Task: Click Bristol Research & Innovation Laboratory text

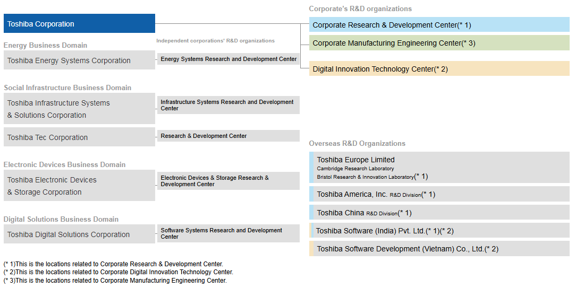Action: click(365, 177)
